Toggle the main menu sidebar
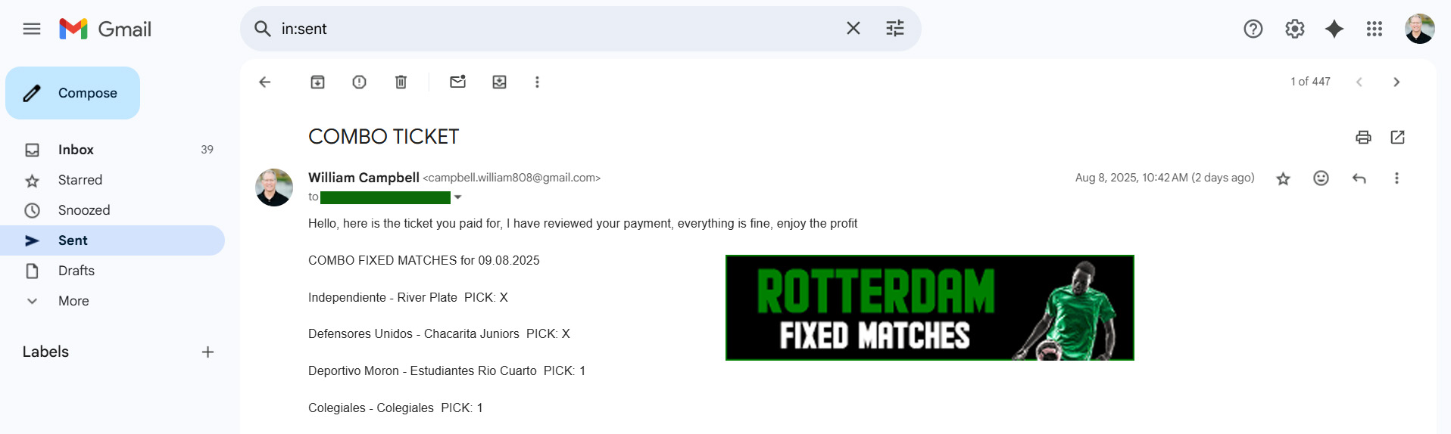 pos(32,29)
